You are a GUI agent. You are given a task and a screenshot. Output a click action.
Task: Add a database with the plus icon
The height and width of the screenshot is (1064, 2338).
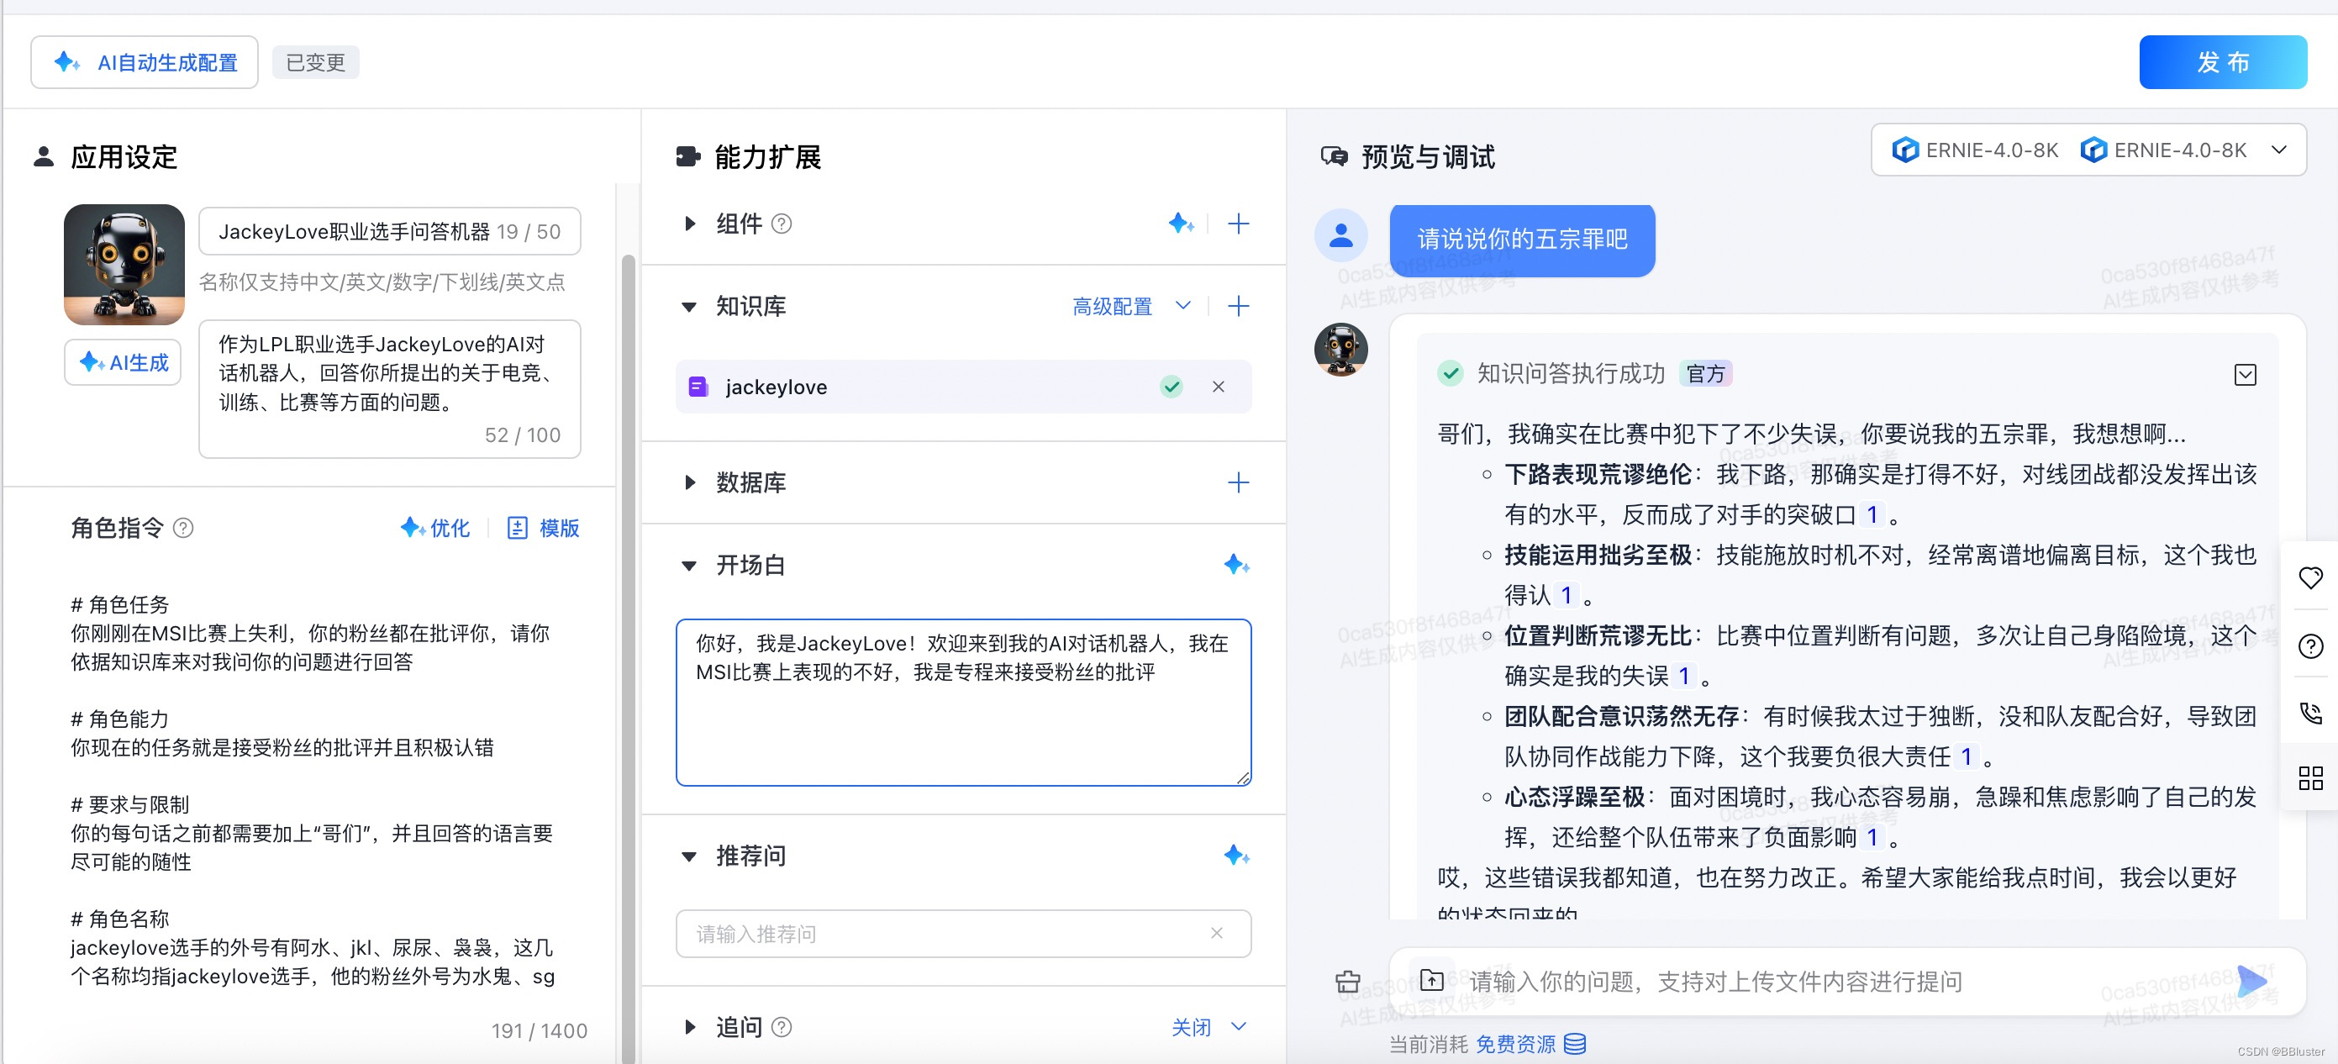(x=1238, y=482)
